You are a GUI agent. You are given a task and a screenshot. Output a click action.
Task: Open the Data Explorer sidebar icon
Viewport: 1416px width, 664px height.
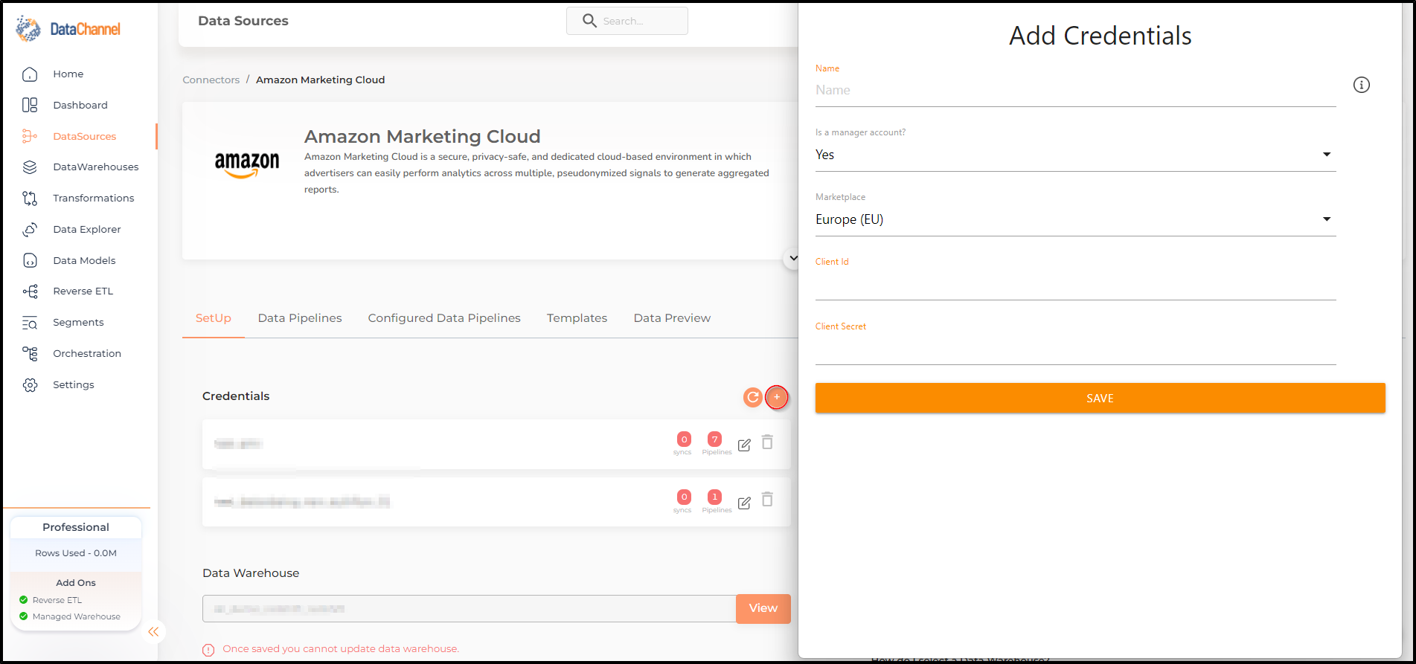pos(30,230)
